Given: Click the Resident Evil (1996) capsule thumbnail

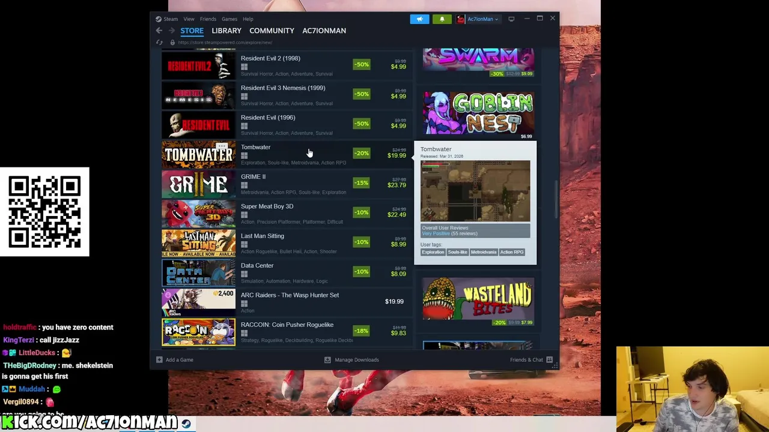Looking at the screenshot, I should pos(198,125).
